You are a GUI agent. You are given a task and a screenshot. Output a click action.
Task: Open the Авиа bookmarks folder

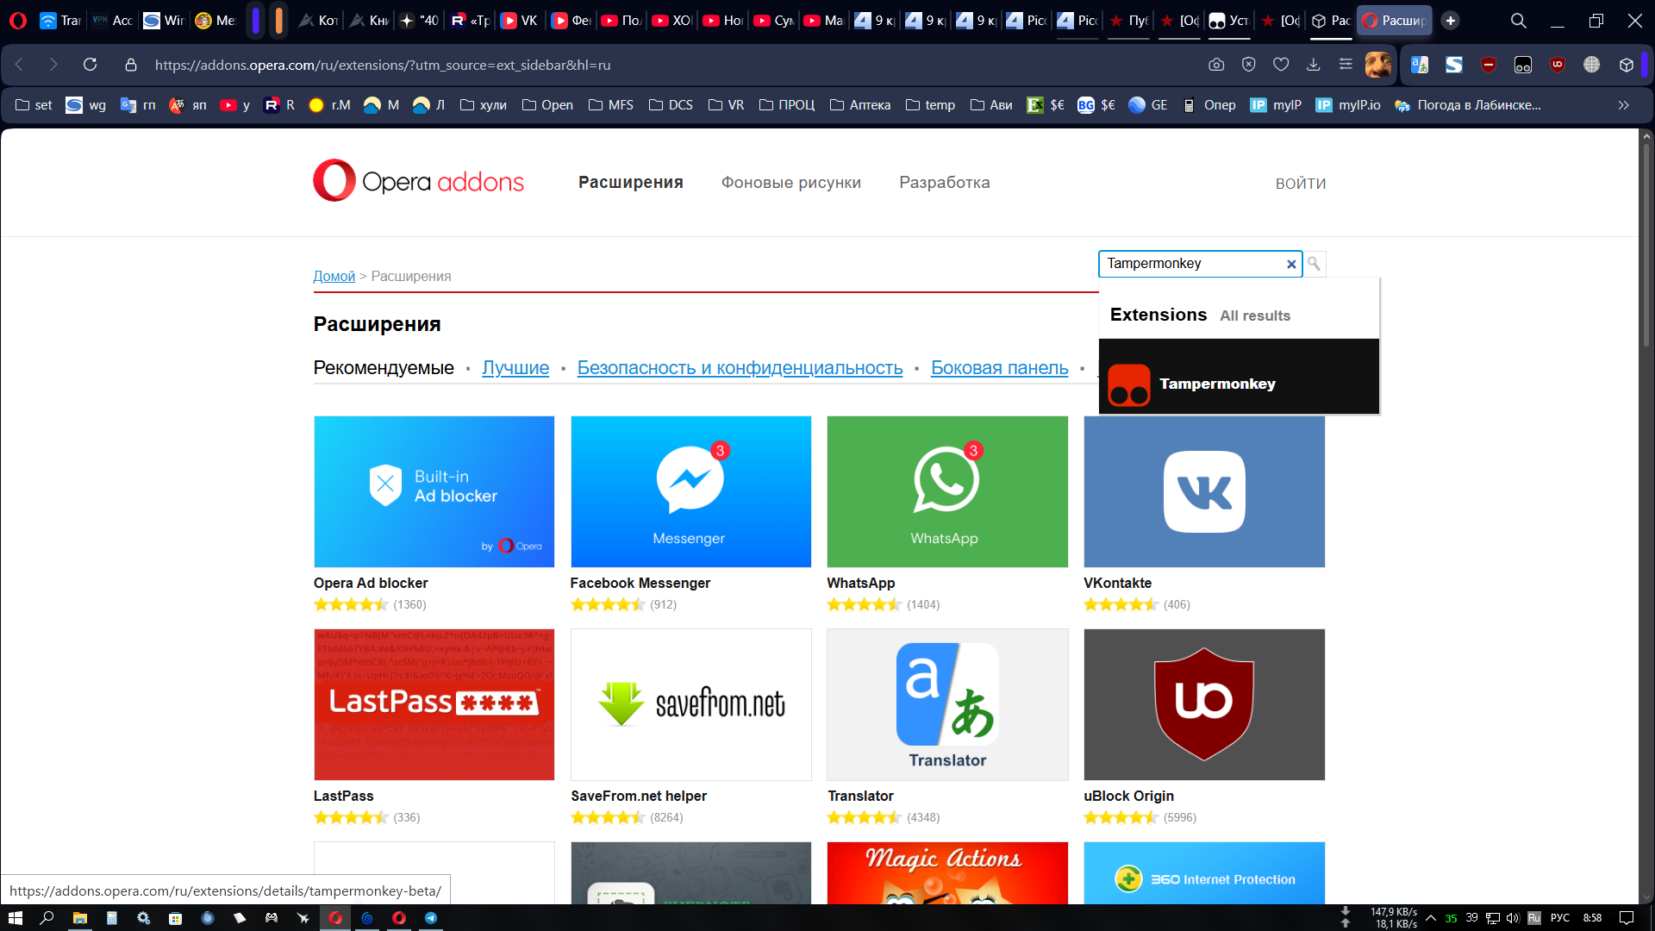[991, 105]
